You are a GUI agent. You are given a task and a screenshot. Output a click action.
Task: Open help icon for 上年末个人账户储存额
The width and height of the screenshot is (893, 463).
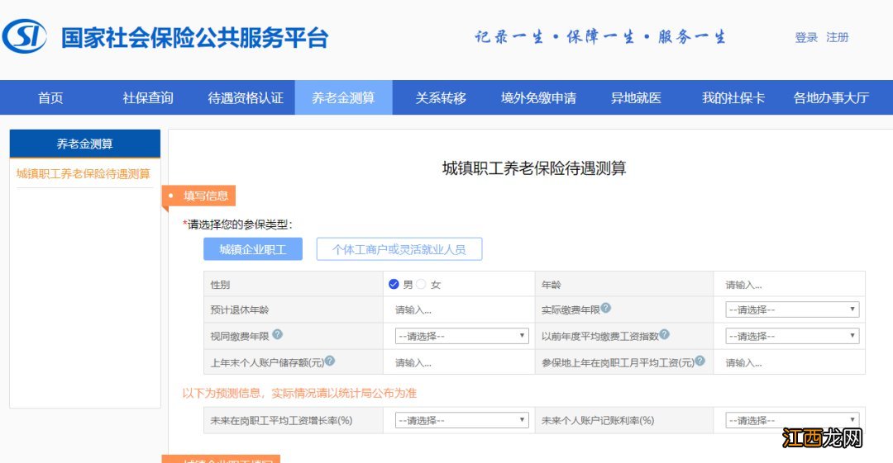point(330,361)
